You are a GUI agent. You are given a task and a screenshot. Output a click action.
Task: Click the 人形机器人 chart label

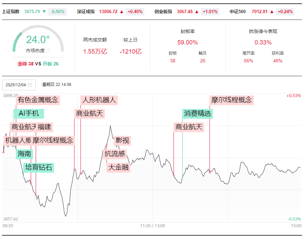[99, 100]
